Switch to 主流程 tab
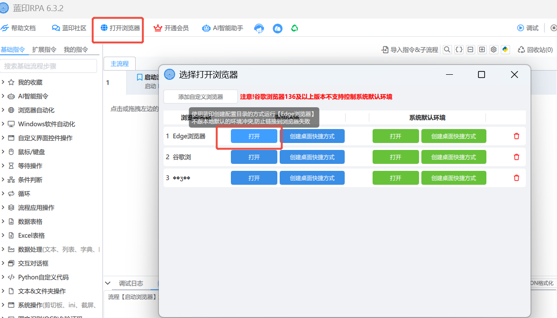This screenshot has width=557, height=318. click(x=119, y=64)
